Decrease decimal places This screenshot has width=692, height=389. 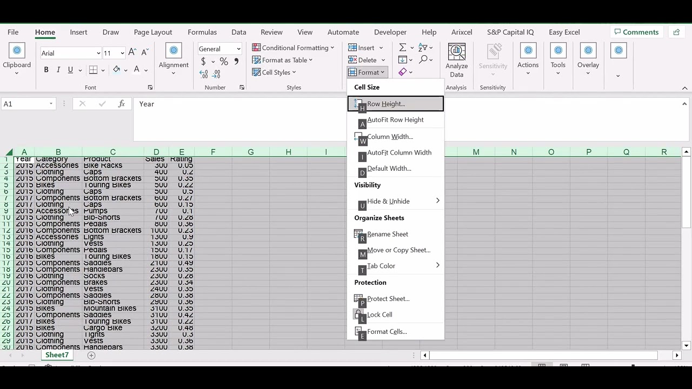click(217, 73)
